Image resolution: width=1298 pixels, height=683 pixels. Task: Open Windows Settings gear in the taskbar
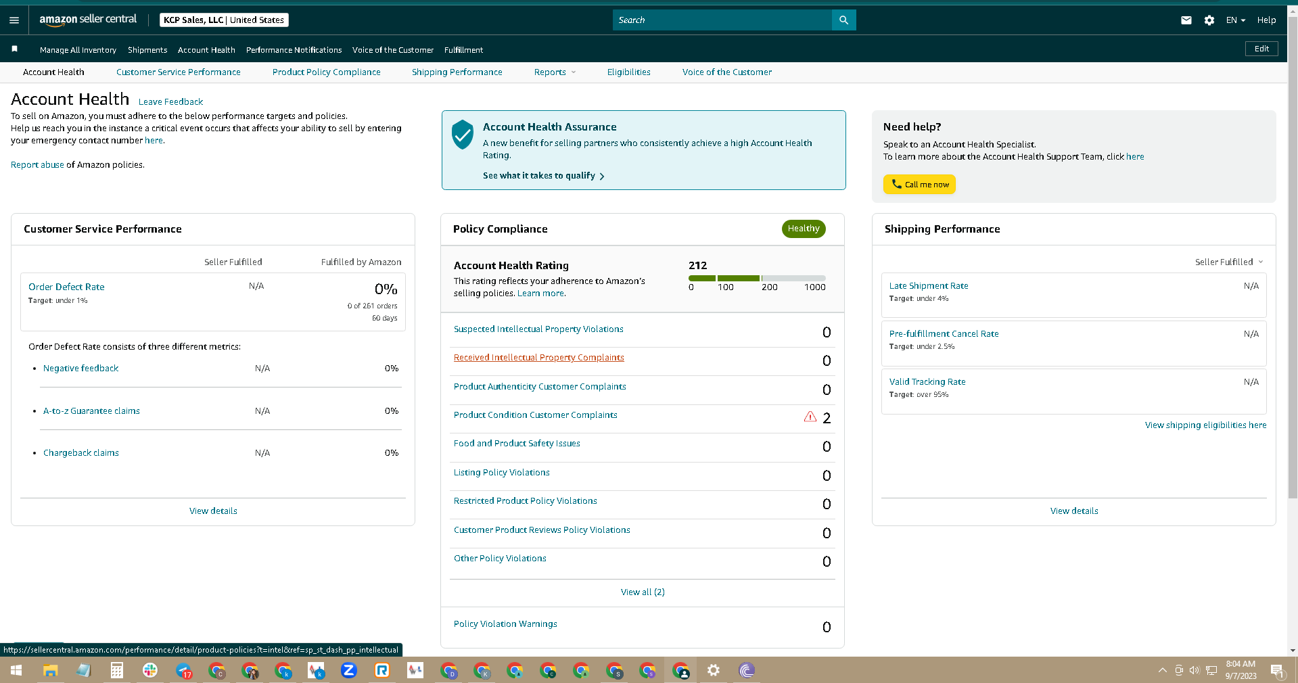coord(714,670)
